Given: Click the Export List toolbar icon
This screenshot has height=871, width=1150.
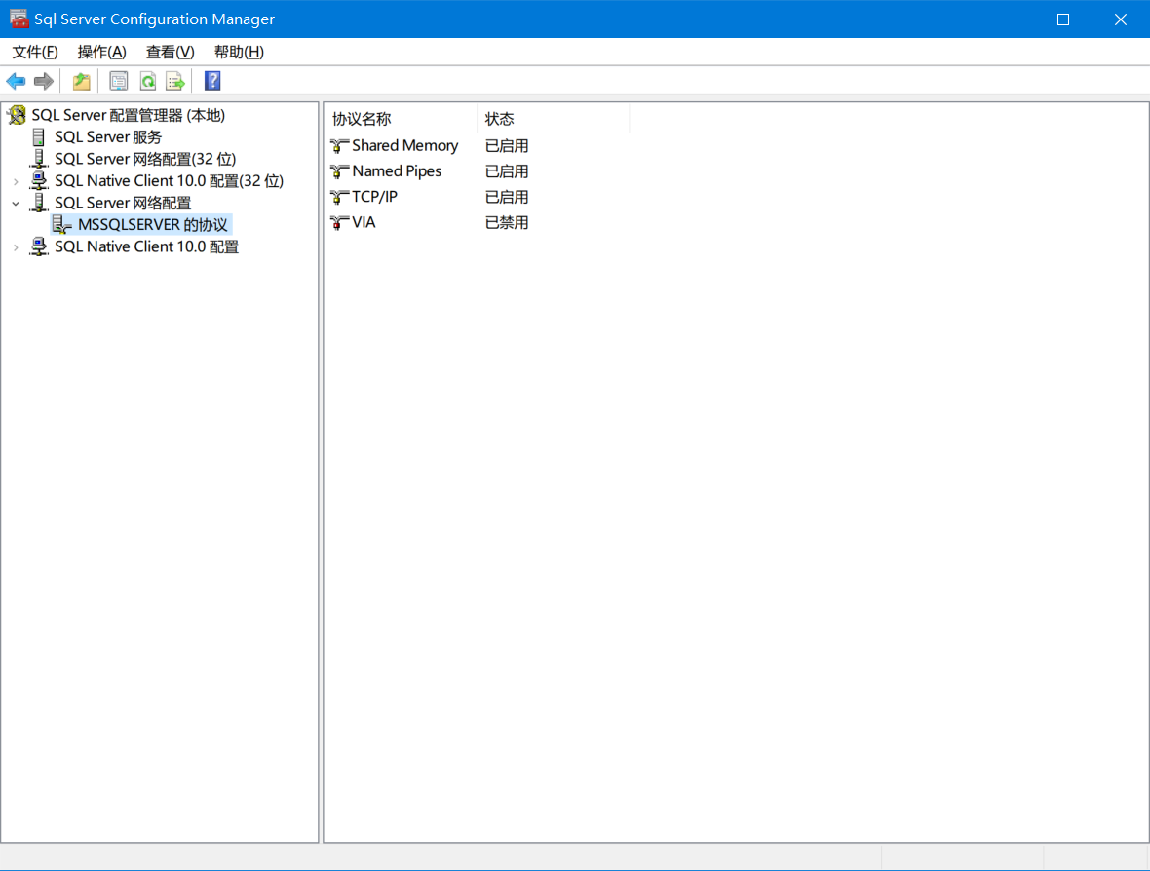Looking at the screenshot, I should tap(175, 81).
